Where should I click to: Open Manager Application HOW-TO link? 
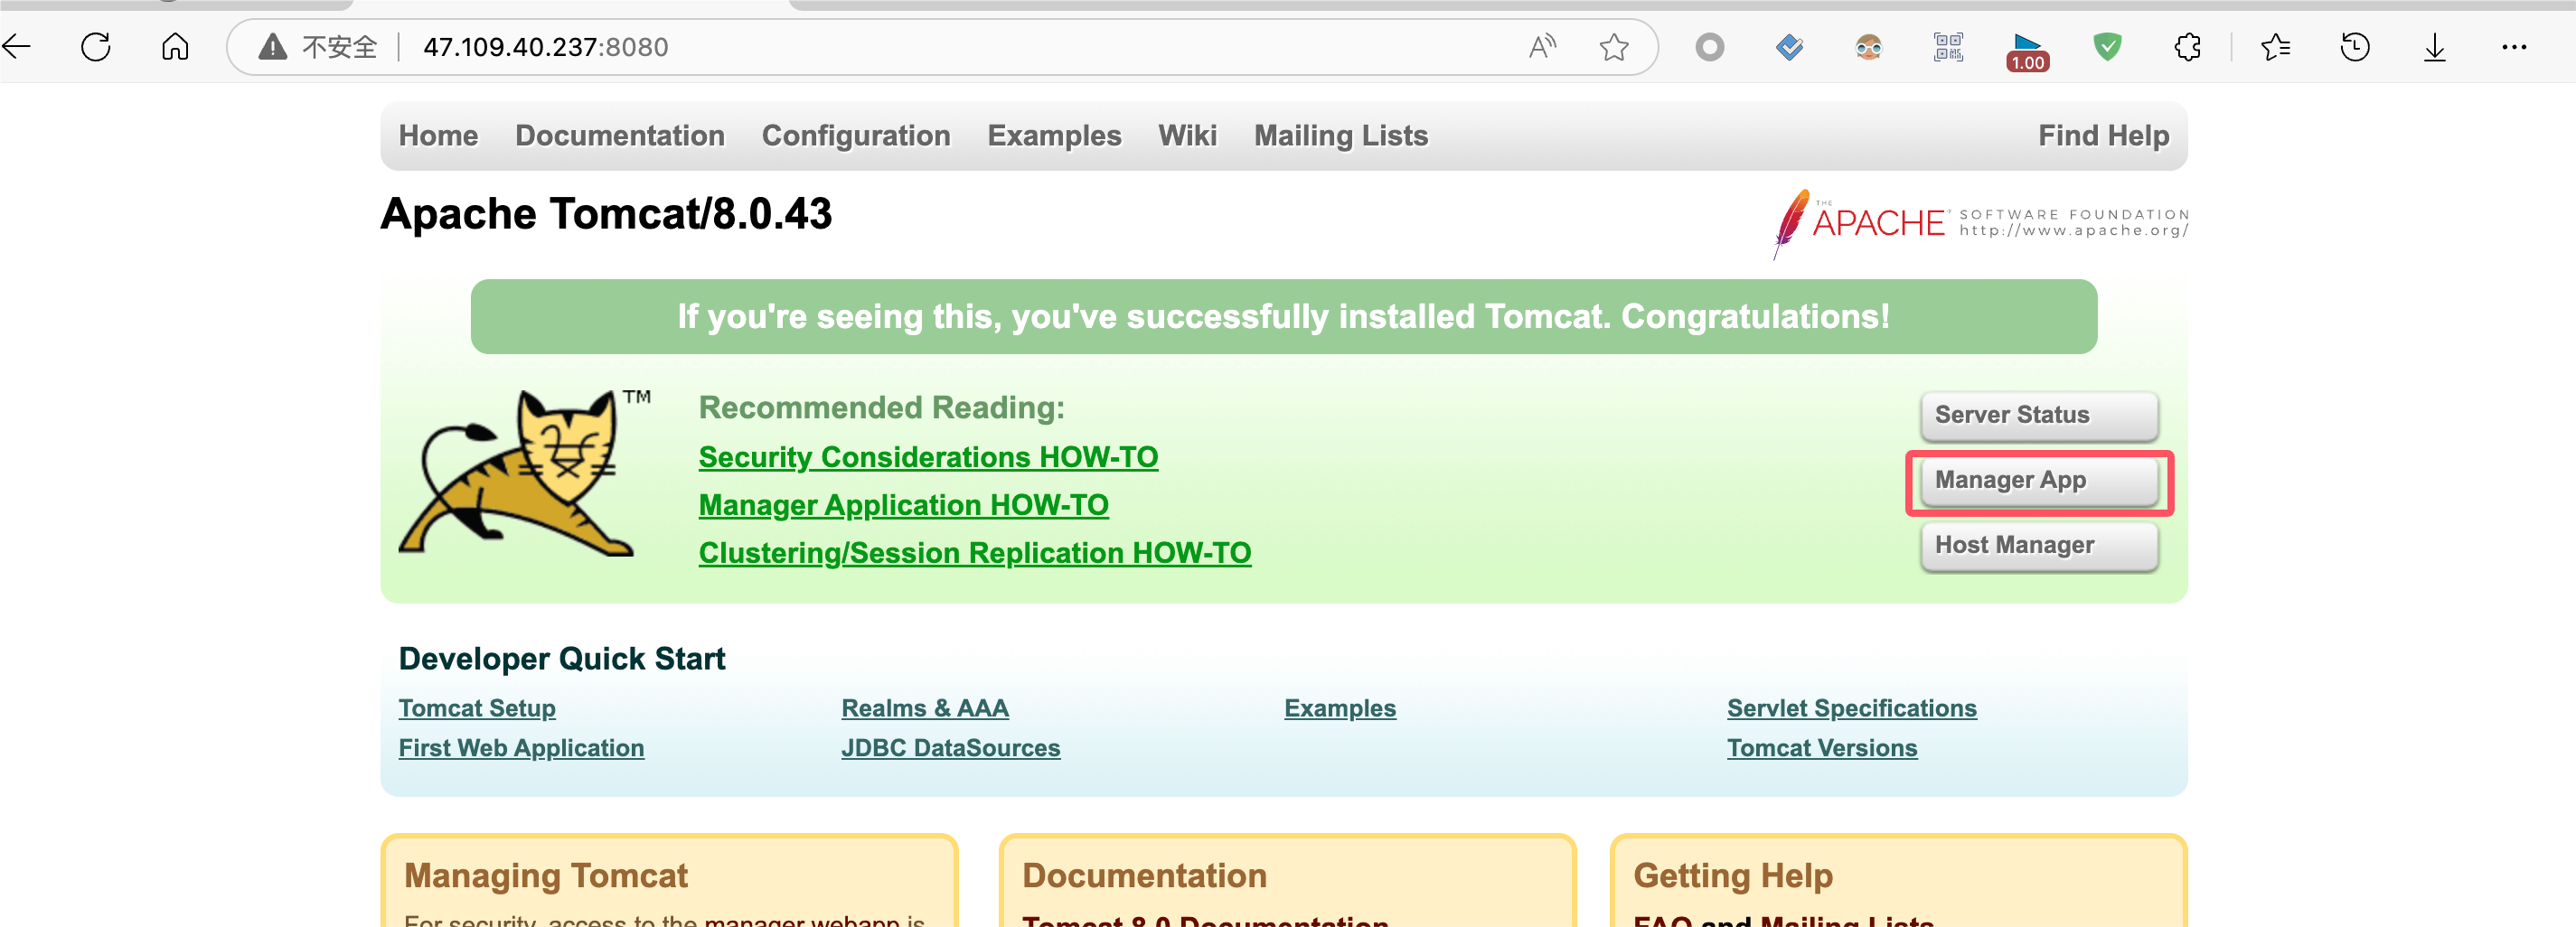point(903,505)
